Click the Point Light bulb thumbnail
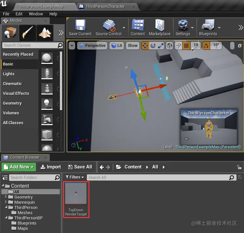The image size is (244, 233). point(47,104)
